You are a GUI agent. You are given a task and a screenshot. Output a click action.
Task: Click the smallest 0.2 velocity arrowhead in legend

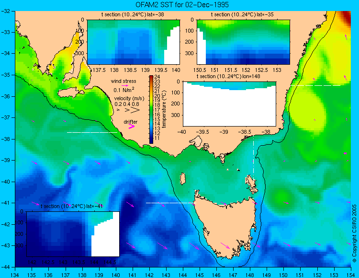point(118,110)
